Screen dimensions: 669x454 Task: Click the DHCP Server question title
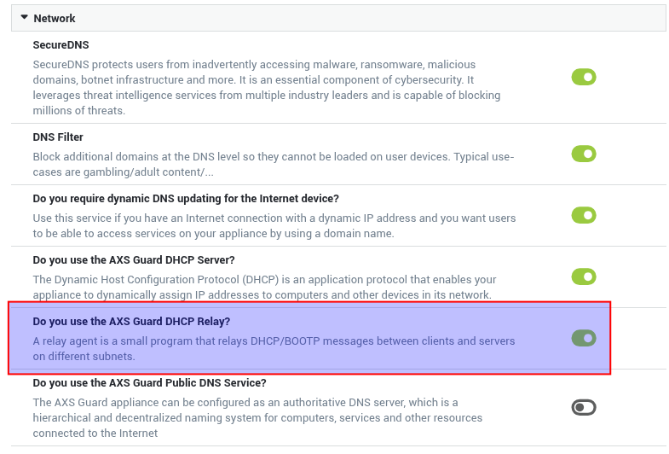point(134,260)
